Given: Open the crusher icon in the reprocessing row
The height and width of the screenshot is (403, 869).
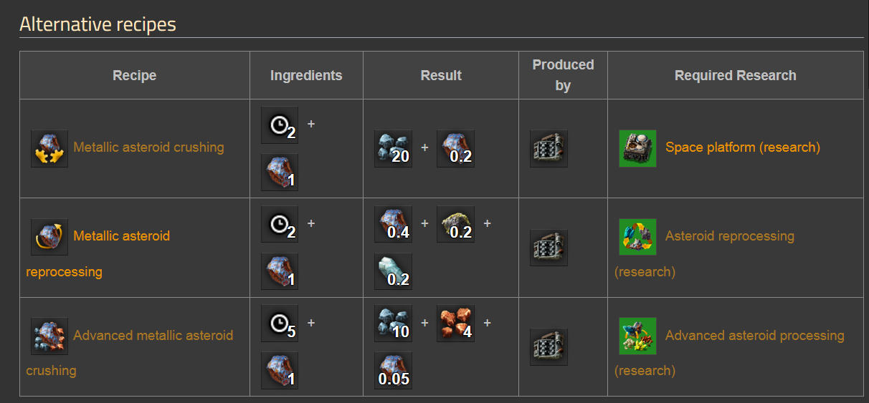Looking at the screenshot, I should (x=549, y=248).
